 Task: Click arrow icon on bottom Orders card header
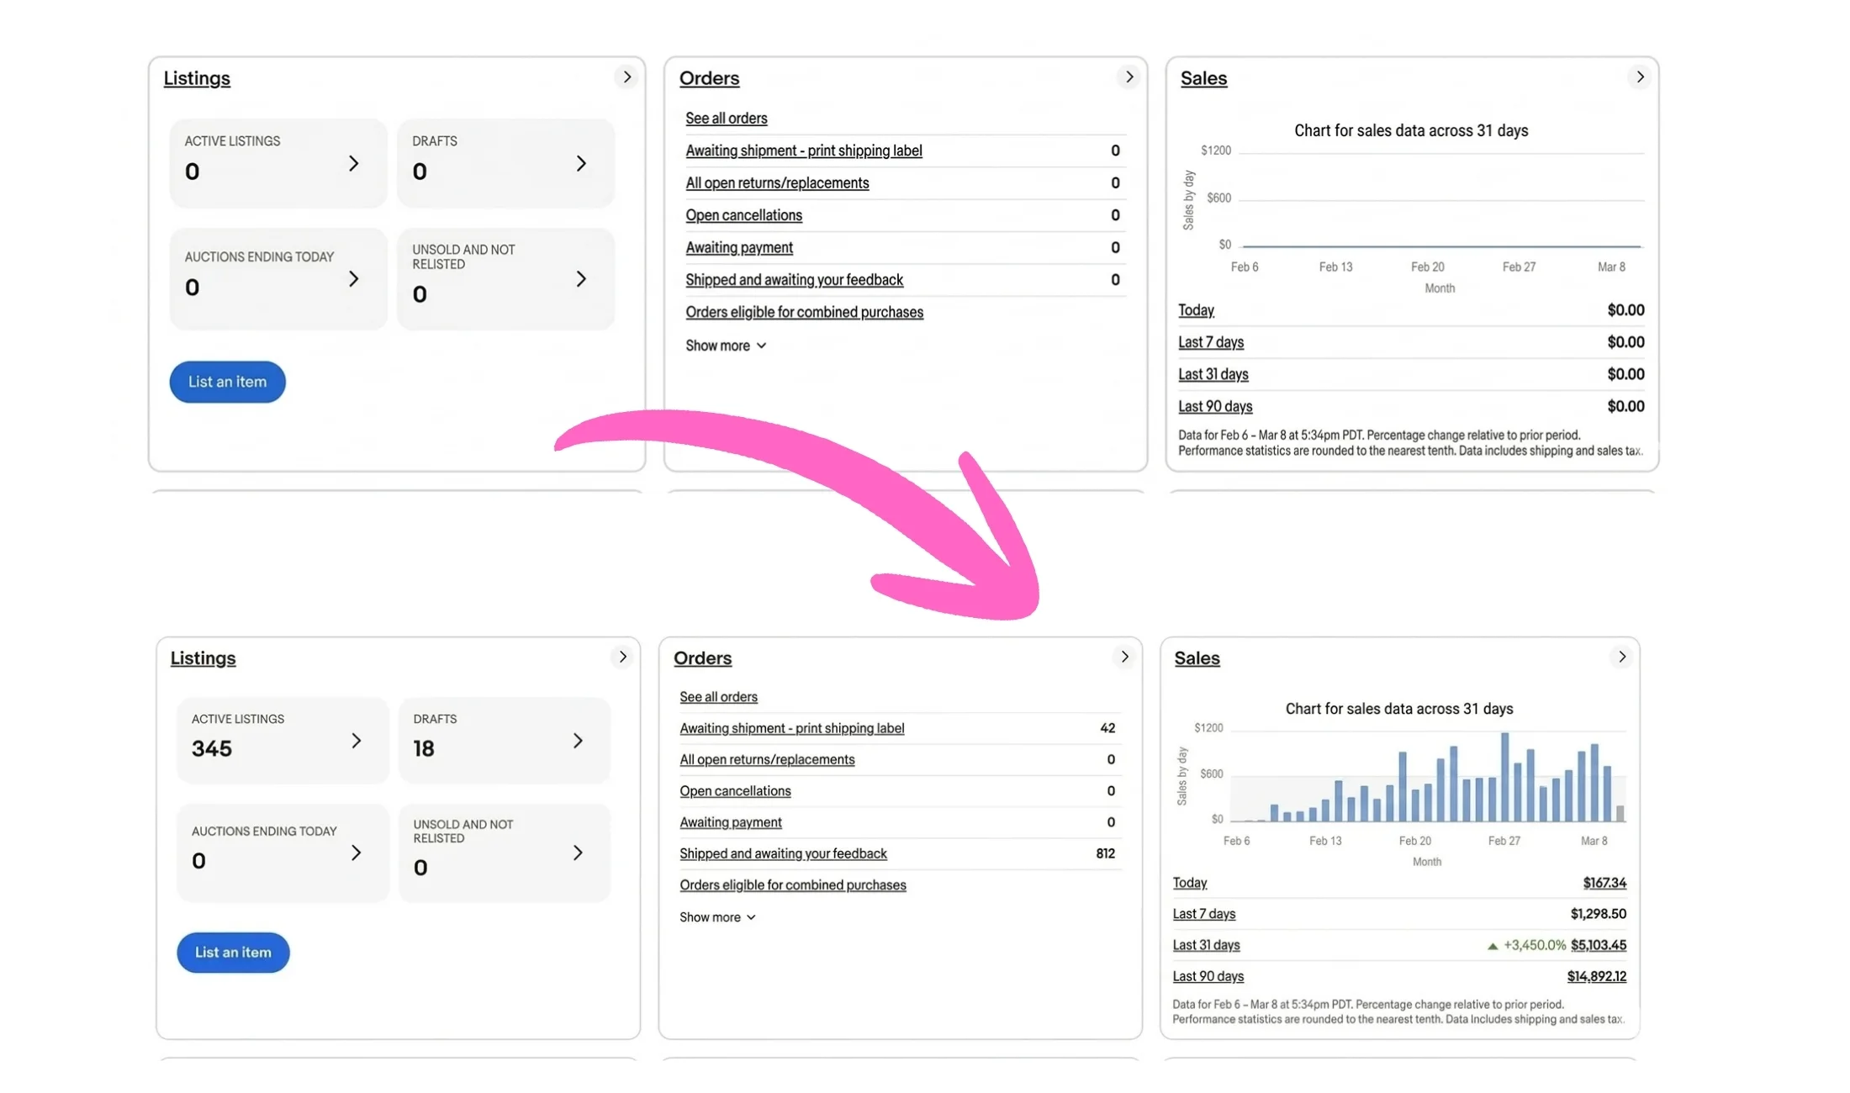tap(1124, 657)
